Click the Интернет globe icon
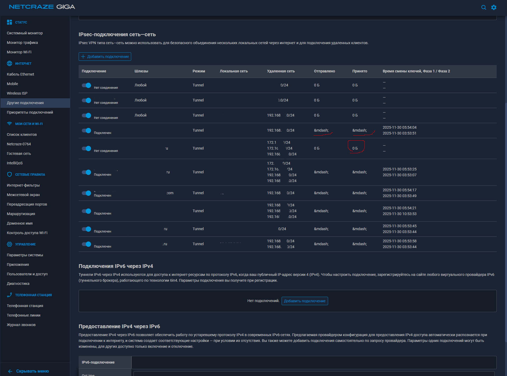 pos(10,63)
